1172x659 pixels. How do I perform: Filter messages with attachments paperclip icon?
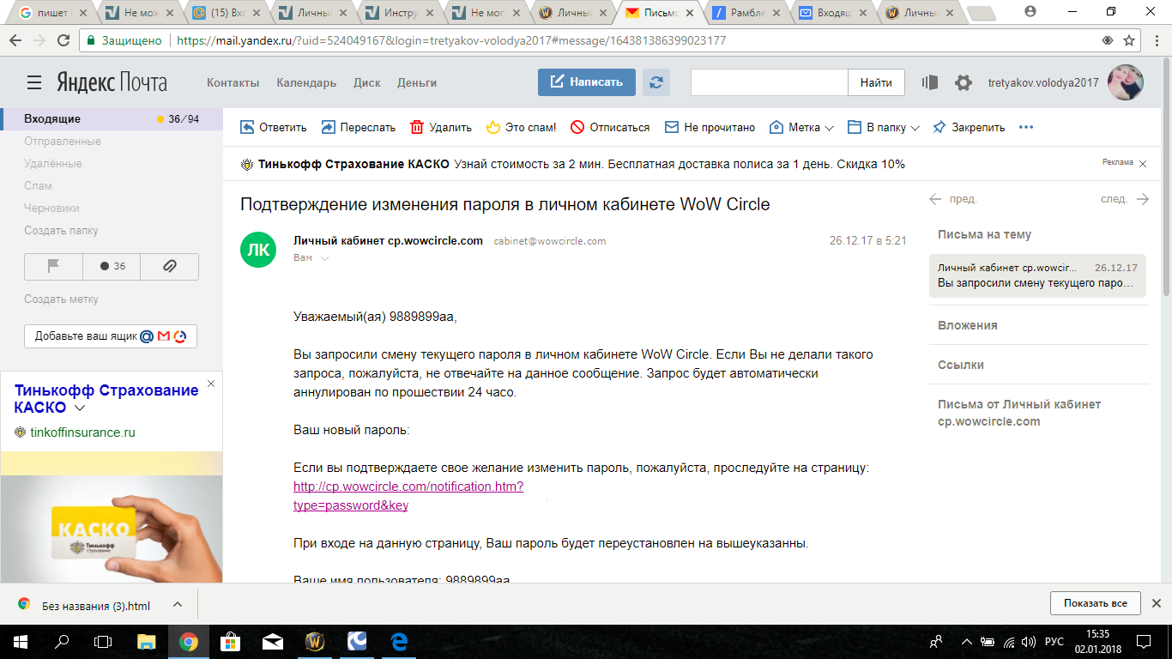[169, 266]
